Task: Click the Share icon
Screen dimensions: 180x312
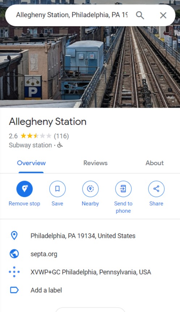Action: 156,189
